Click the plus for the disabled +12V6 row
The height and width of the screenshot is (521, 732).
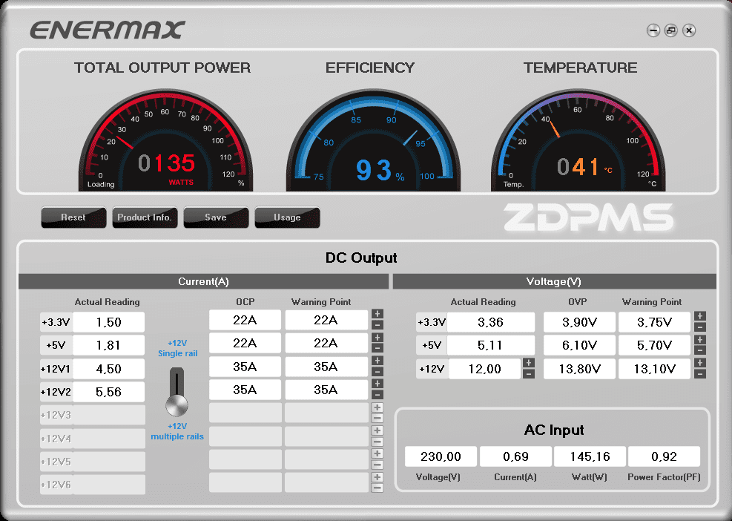tap(377, 477)
